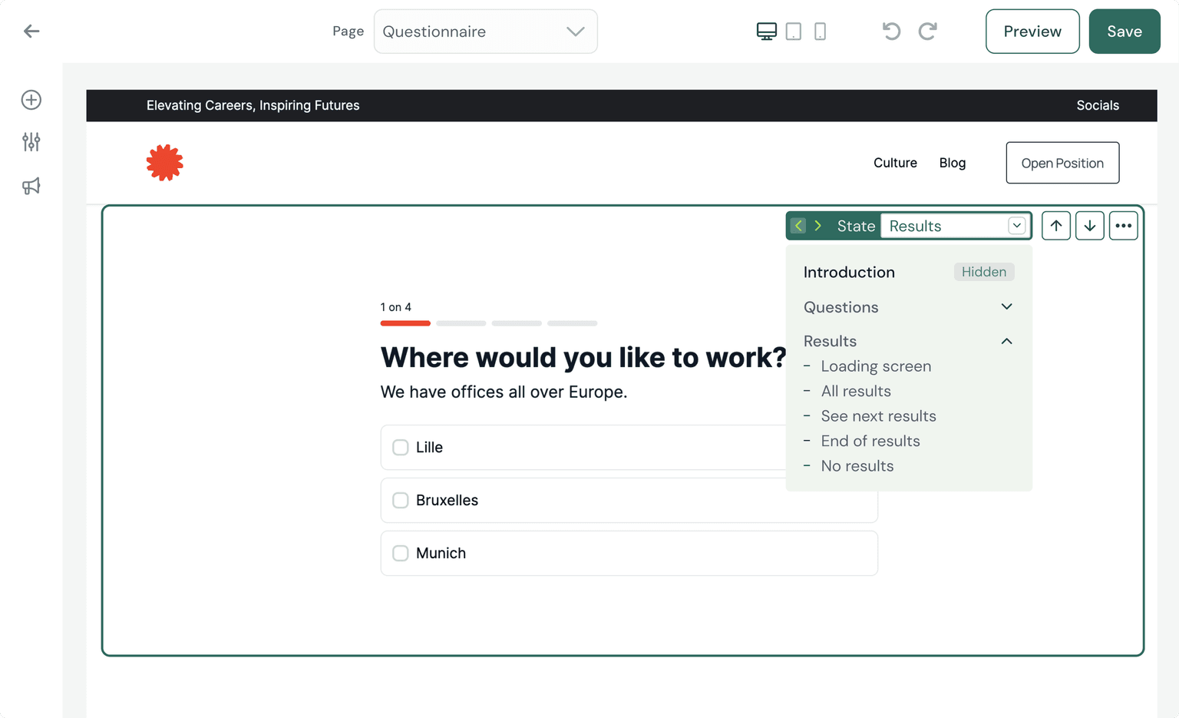
Task: Check the Lille checkbox
Action: pyautogui.click(x=401, y=448)
